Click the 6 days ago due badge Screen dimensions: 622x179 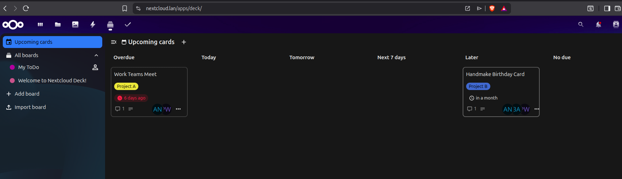(x=131, y=98)
